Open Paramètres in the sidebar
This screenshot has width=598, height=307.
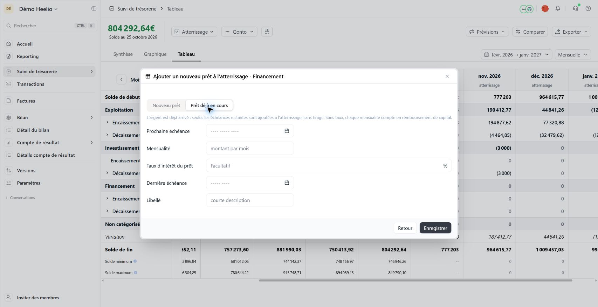coord(49,183)
